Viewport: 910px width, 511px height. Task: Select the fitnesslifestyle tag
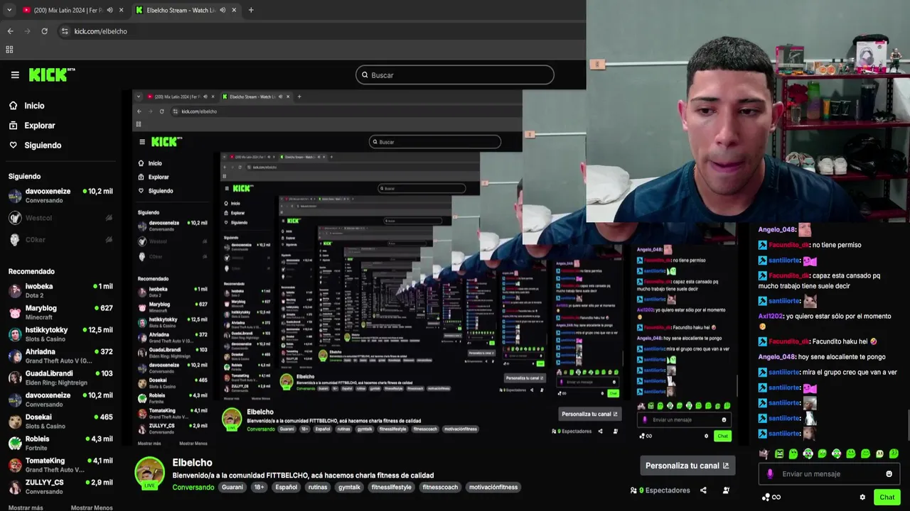[x=391, y=488]
